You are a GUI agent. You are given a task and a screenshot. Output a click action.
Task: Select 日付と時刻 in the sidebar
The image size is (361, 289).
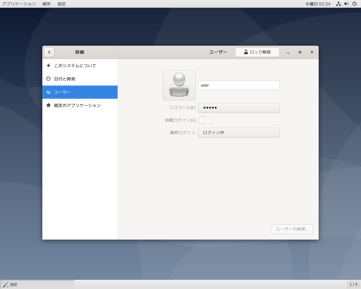click(x=80, y=79)
